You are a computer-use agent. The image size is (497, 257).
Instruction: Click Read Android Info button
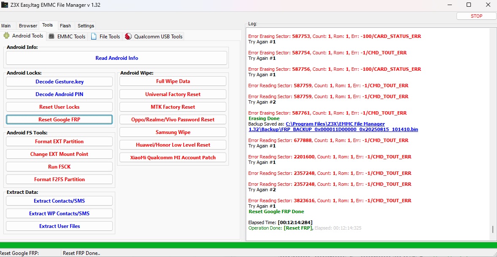(x=117, y=58)
